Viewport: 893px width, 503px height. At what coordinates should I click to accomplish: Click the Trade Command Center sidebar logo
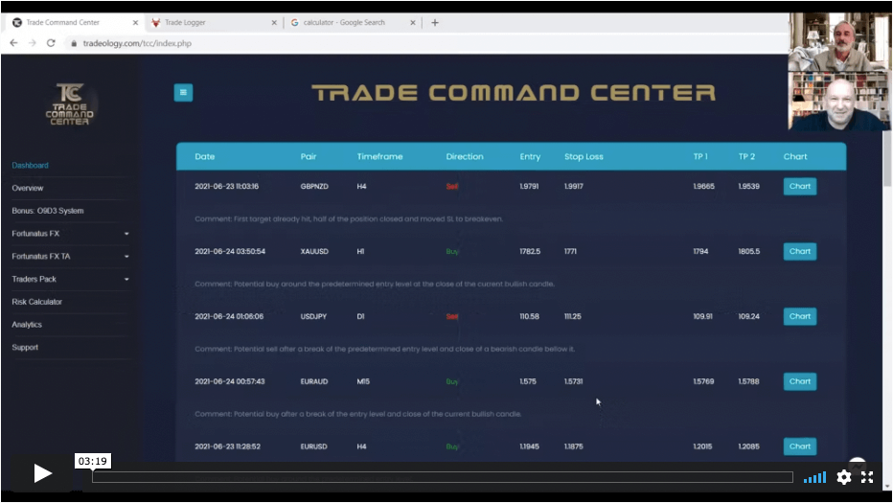coord(69,104)
